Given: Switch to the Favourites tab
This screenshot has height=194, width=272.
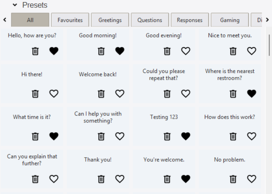Looking at the screenshot, I should (x=70, y=20).
